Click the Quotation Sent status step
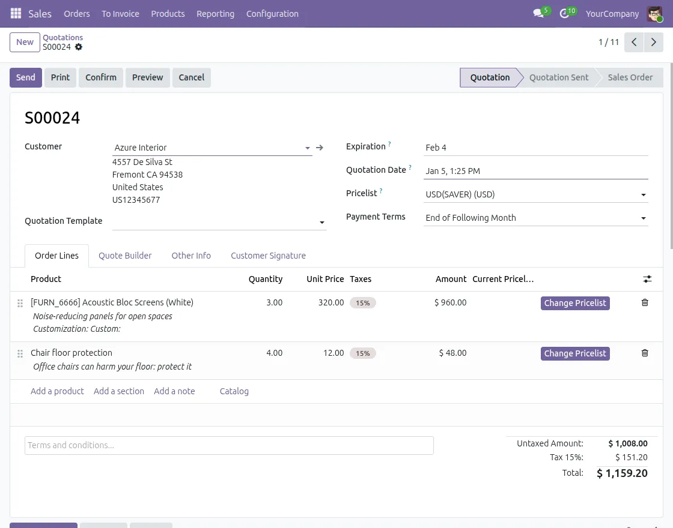 pos(559,77)
